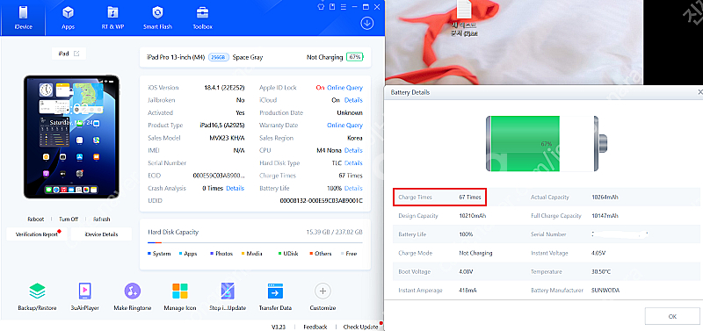This screenshot has height=331, width=703.
Task: Open Transfer Data tool
Action: [x=275, y=297]
